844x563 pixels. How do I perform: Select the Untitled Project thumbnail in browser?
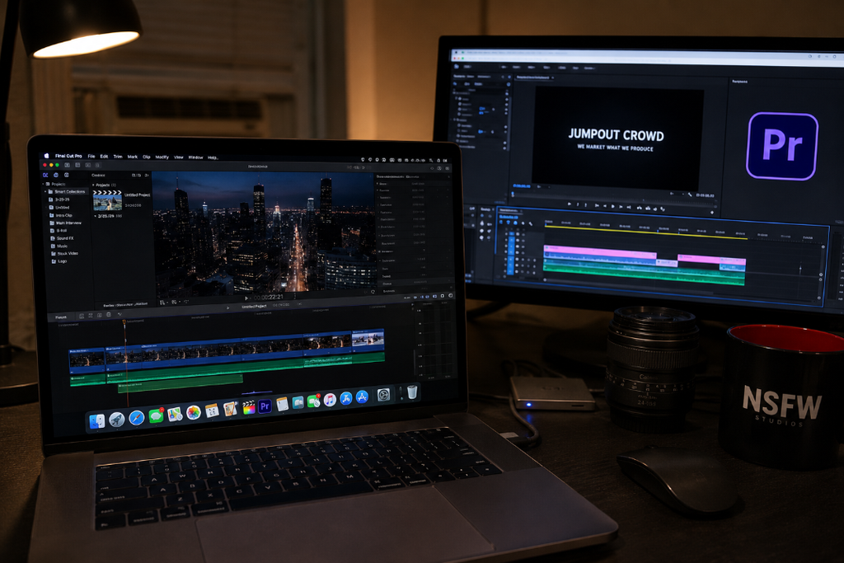point(107,203)
